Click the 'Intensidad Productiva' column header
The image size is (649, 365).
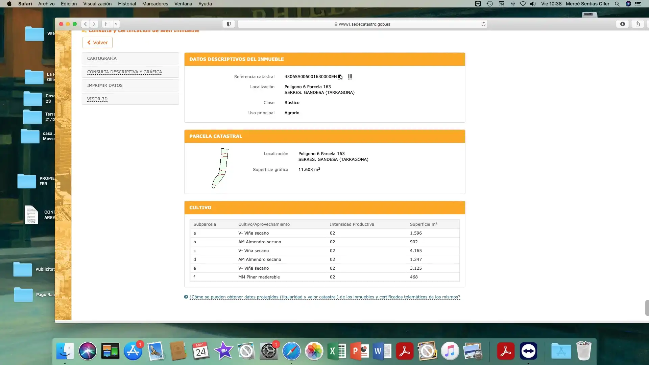pyautogui.click(x=352, y=224)
